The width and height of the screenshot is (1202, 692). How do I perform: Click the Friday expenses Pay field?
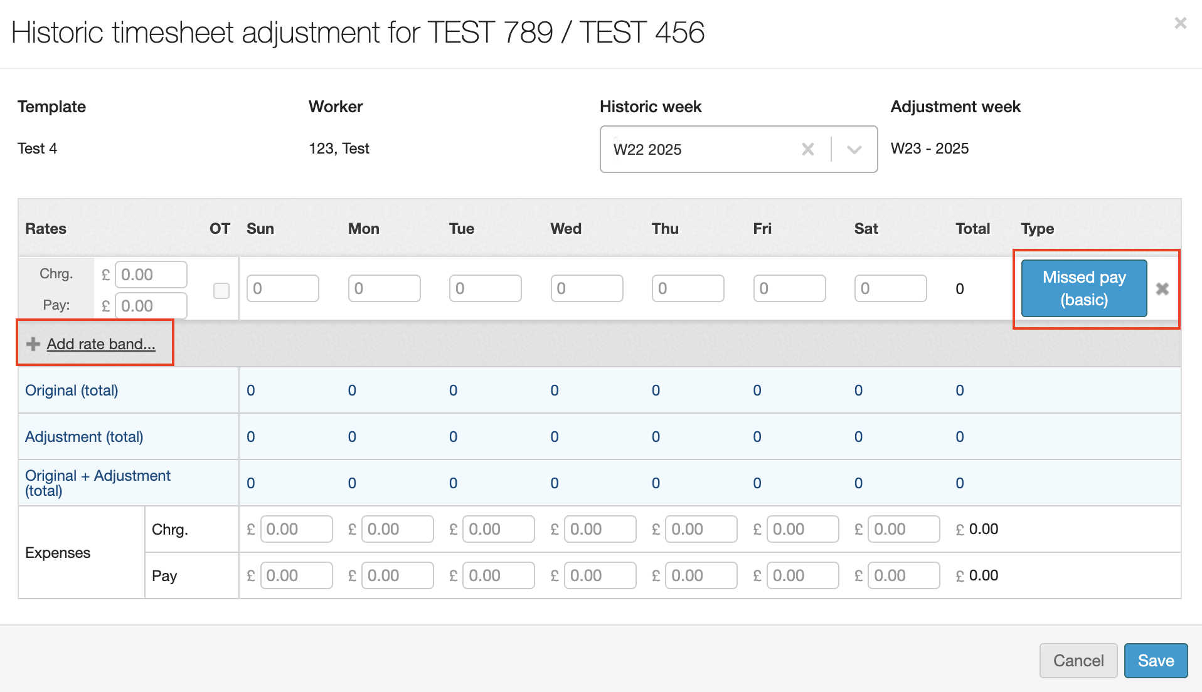[803, 575]
